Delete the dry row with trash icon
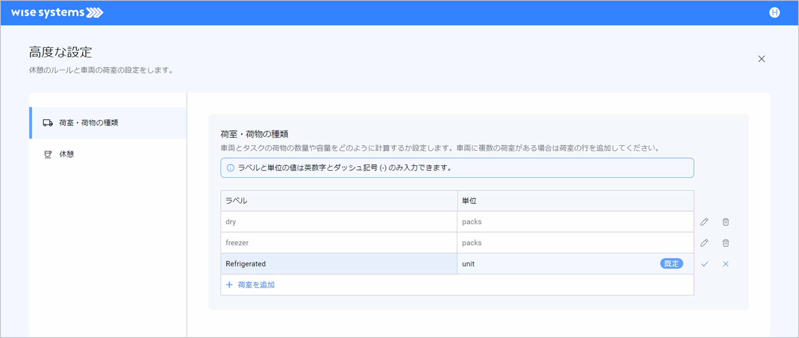This screenshot has height=338, width=799. 726,222
